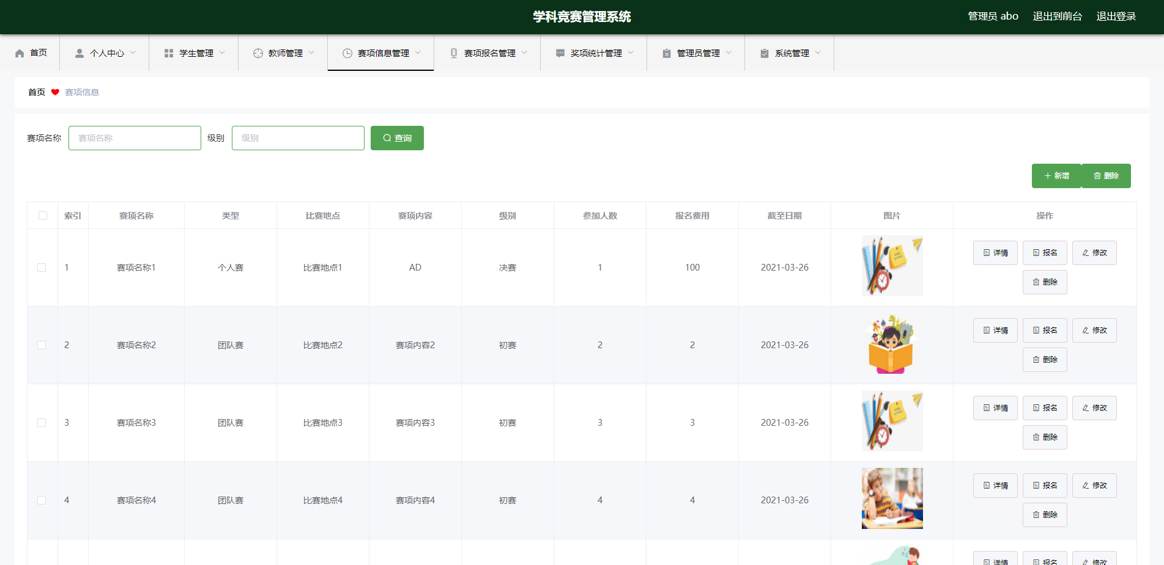Click the round icon beside 教师管理

pos(258,53)
